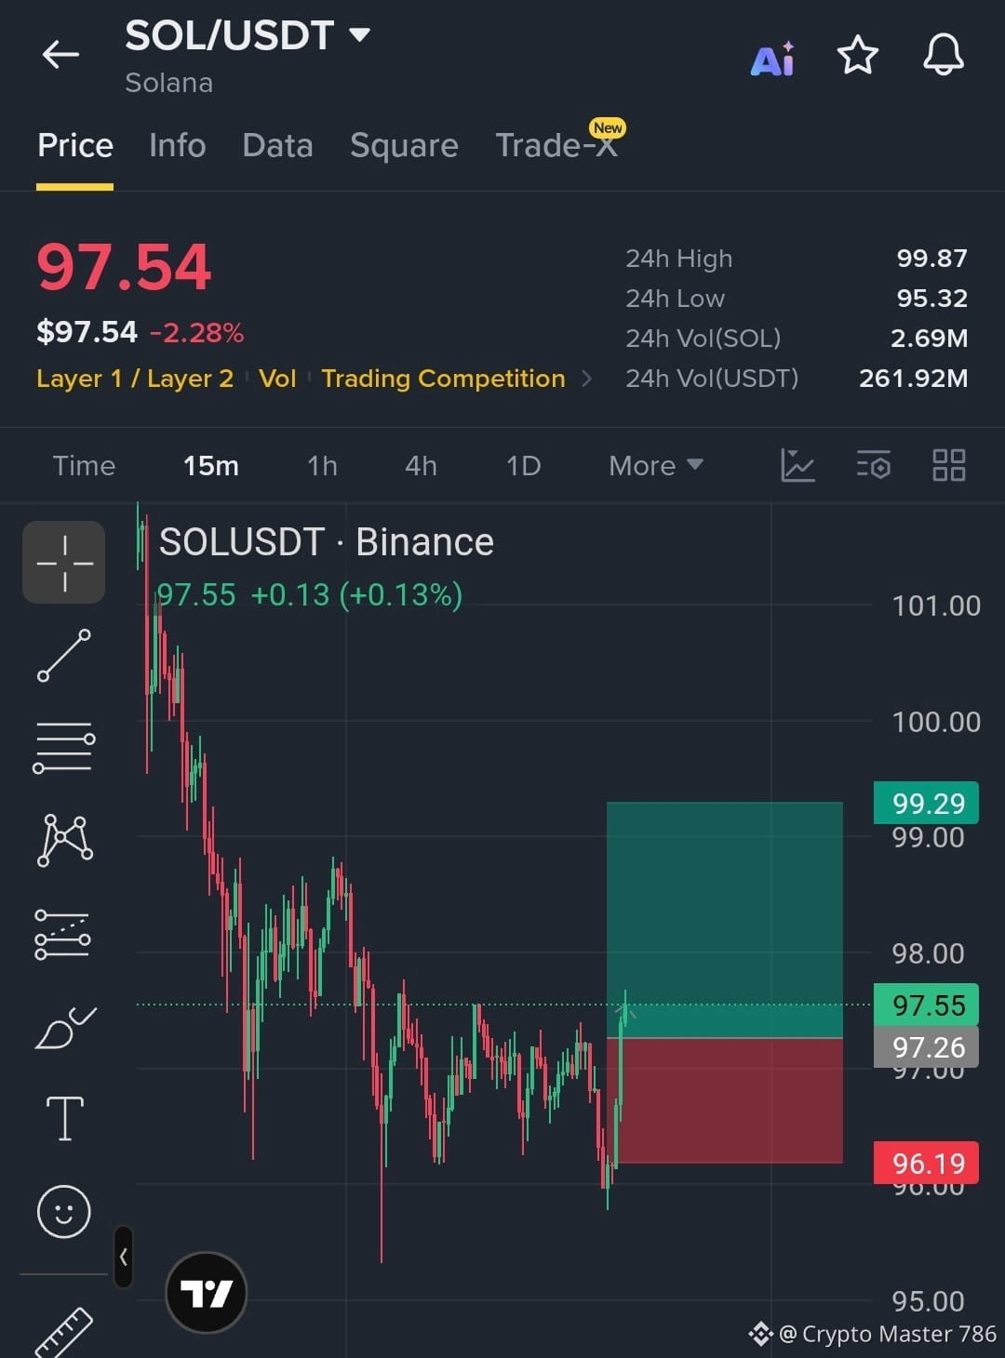Image resolution: width=1005 pixels, height=1358 pixels.
Task: Open chart indicators line-graph icon
Action: 797,465
